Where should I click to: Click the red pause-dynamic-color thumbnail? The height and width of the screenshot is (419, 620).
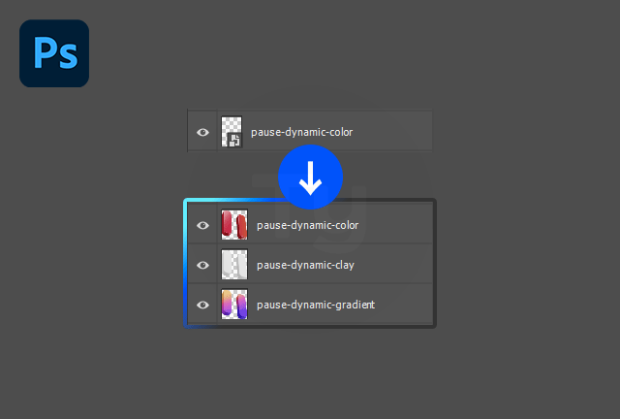[x=234, y=225]
